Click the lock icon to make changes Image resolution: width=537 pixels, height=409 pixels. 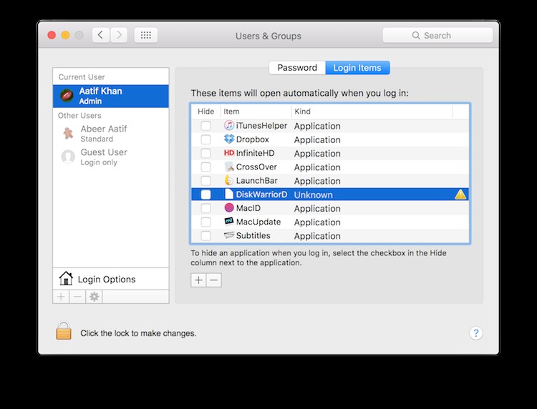pos(64,330)
